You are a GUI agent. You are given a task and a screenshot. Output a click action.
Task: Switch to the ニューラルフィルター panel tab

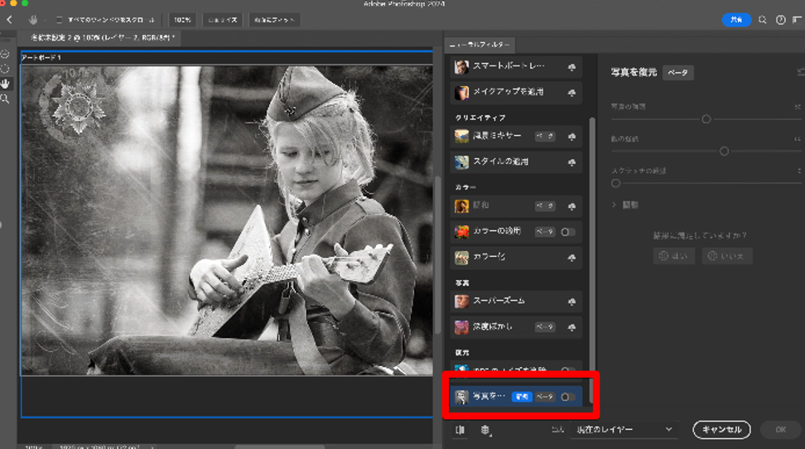[x=480, y=44]
